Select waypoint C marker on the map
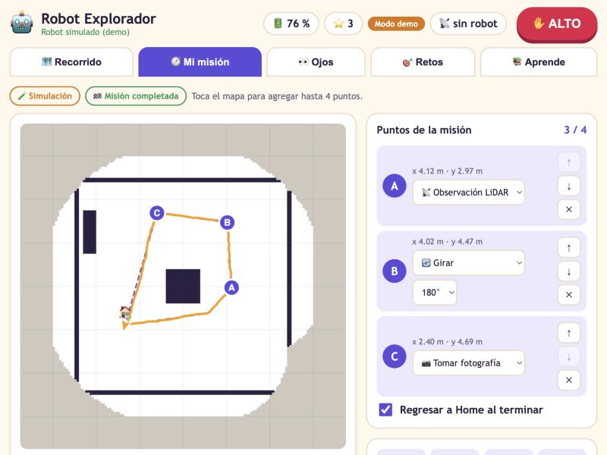Viewport: 607px width, 455px height. (x=157, y=213)
